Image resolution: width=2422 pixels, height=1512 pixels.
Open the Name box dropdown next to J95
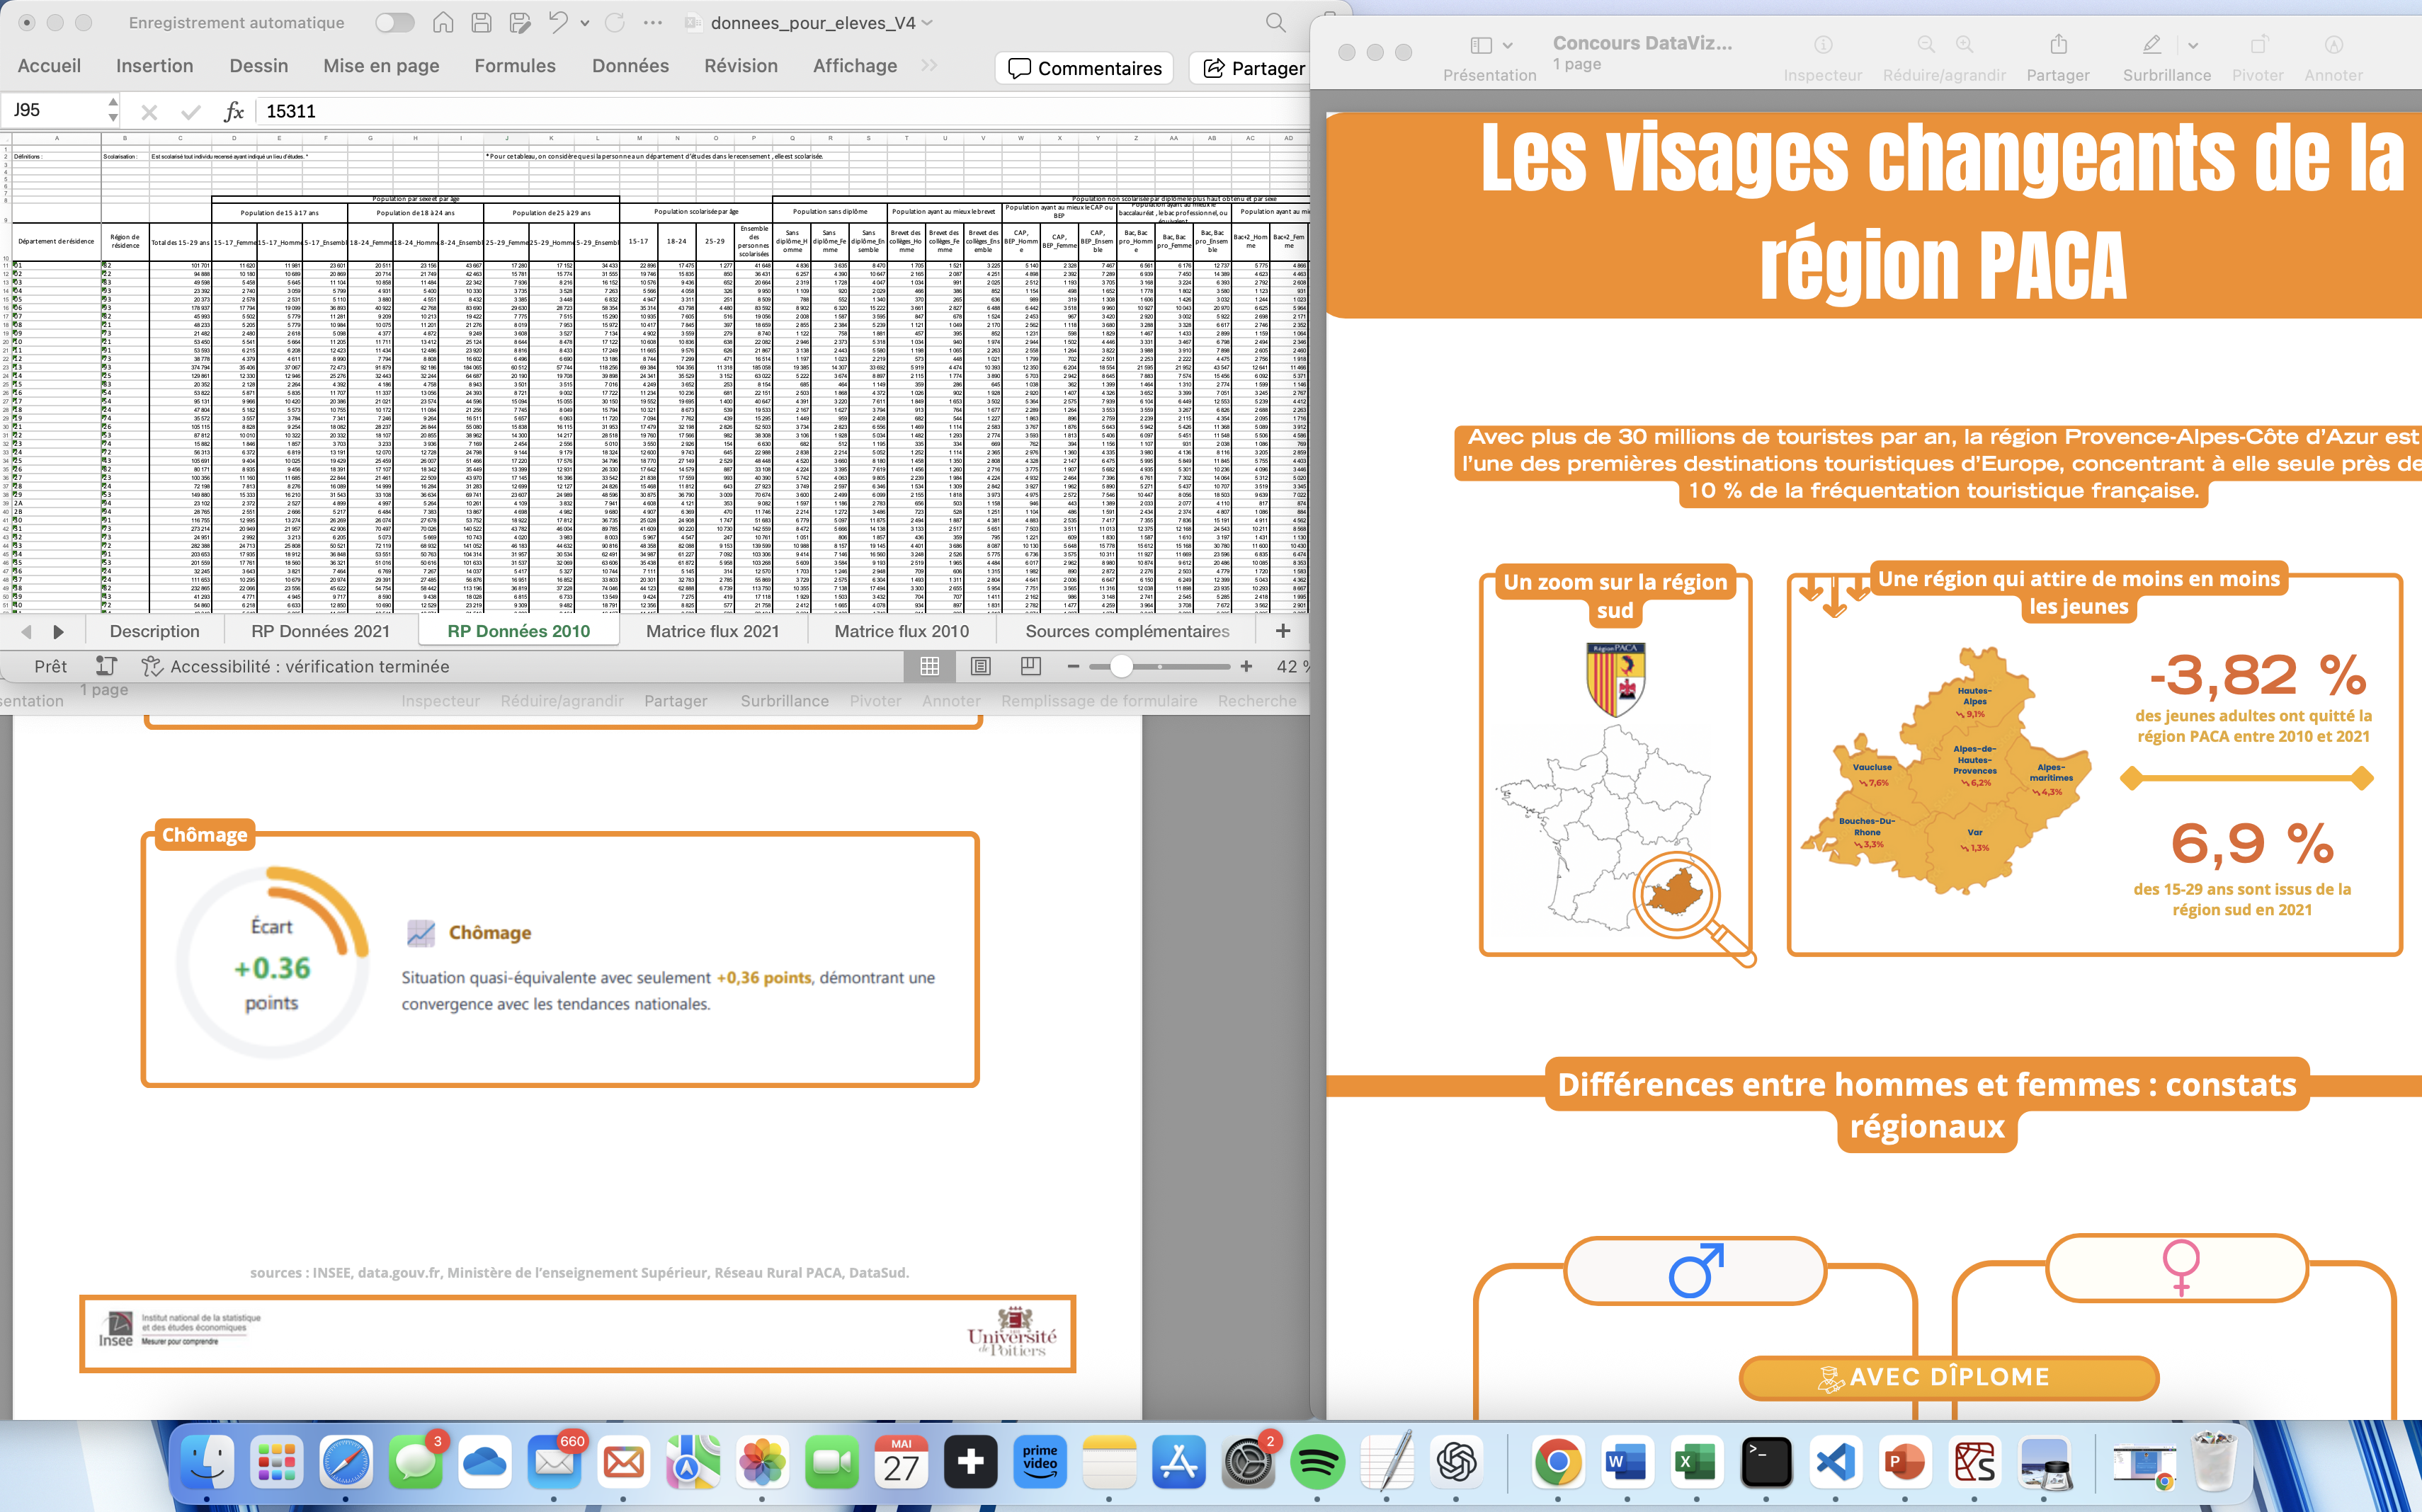pos(113,110)
